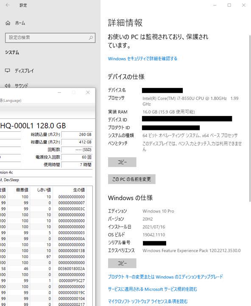Copy device specifications with コピー button
This screenshot has height=306, width=251.
(x=122, y=162)
